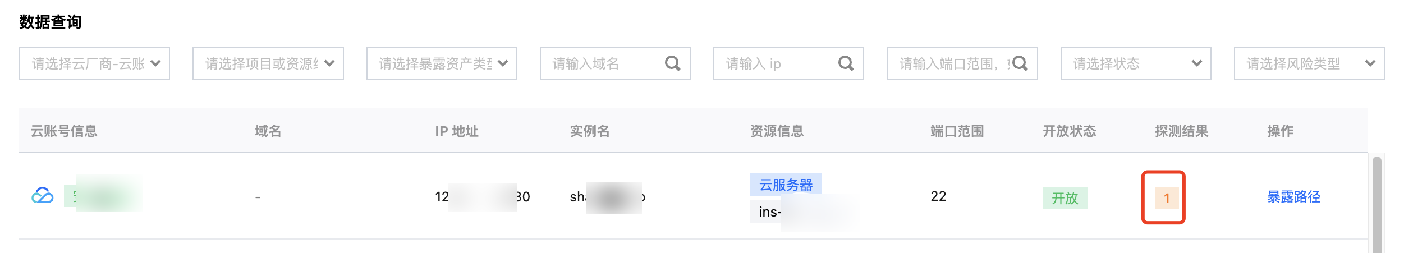Click the detection result number 1
The height and width of the screenshot is (253, 1404).
(1166, 198)
